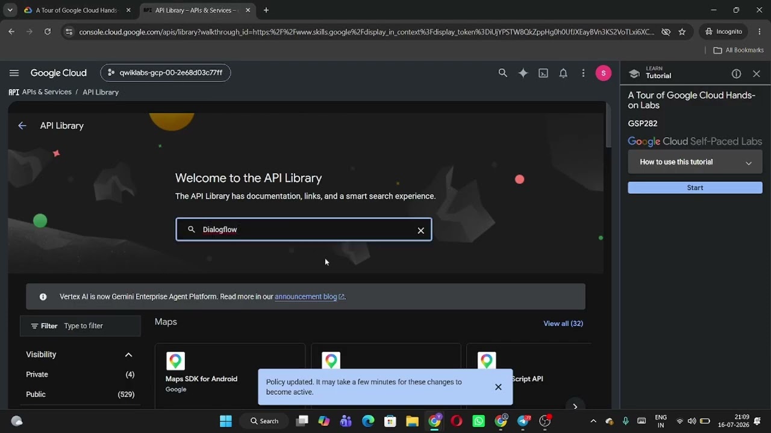The width and height of the screenshot is (771, 433).
Task: Click the tutorial info icon
Action: point(736,73)
